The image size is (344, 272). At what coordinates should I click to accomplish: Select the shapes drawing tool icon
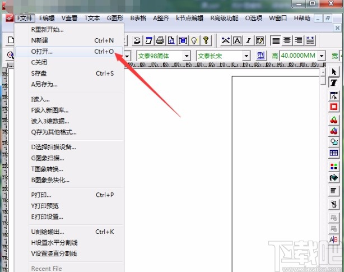coord(334,142)
